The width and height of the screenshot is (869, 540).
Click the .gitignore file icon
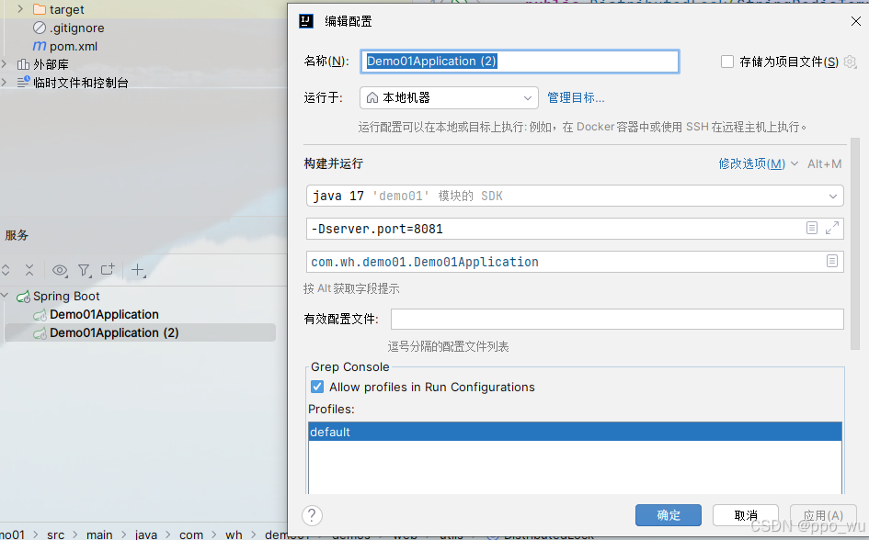click(x=40, y=28)
